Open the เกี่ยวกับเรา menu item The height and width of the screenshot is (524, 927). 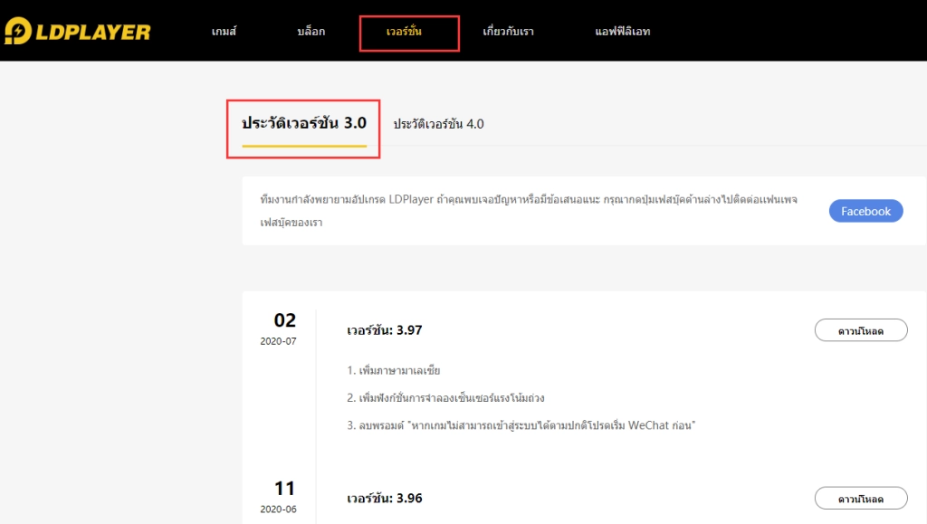(x=508, y=32)
